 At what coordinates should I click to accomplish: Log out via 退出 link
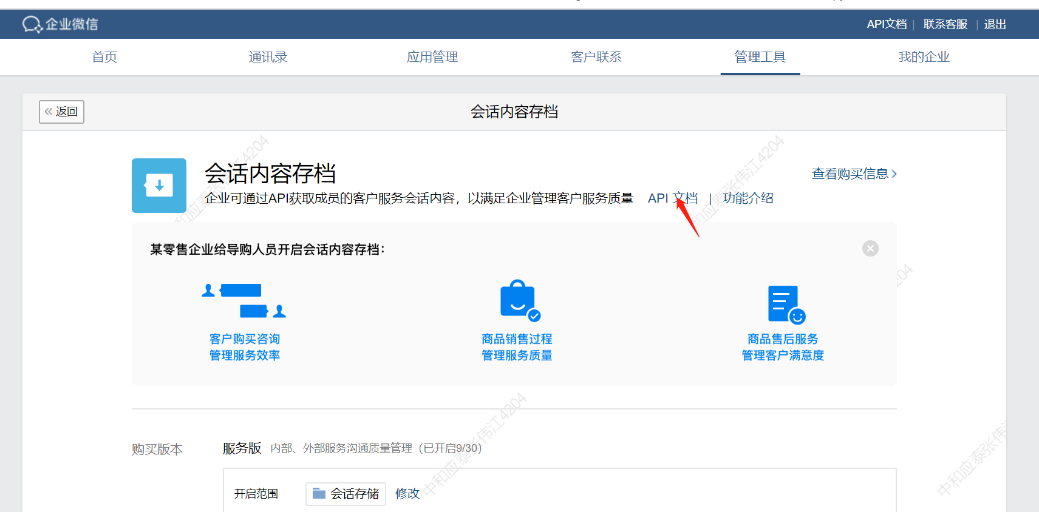(x=995, y=24)
